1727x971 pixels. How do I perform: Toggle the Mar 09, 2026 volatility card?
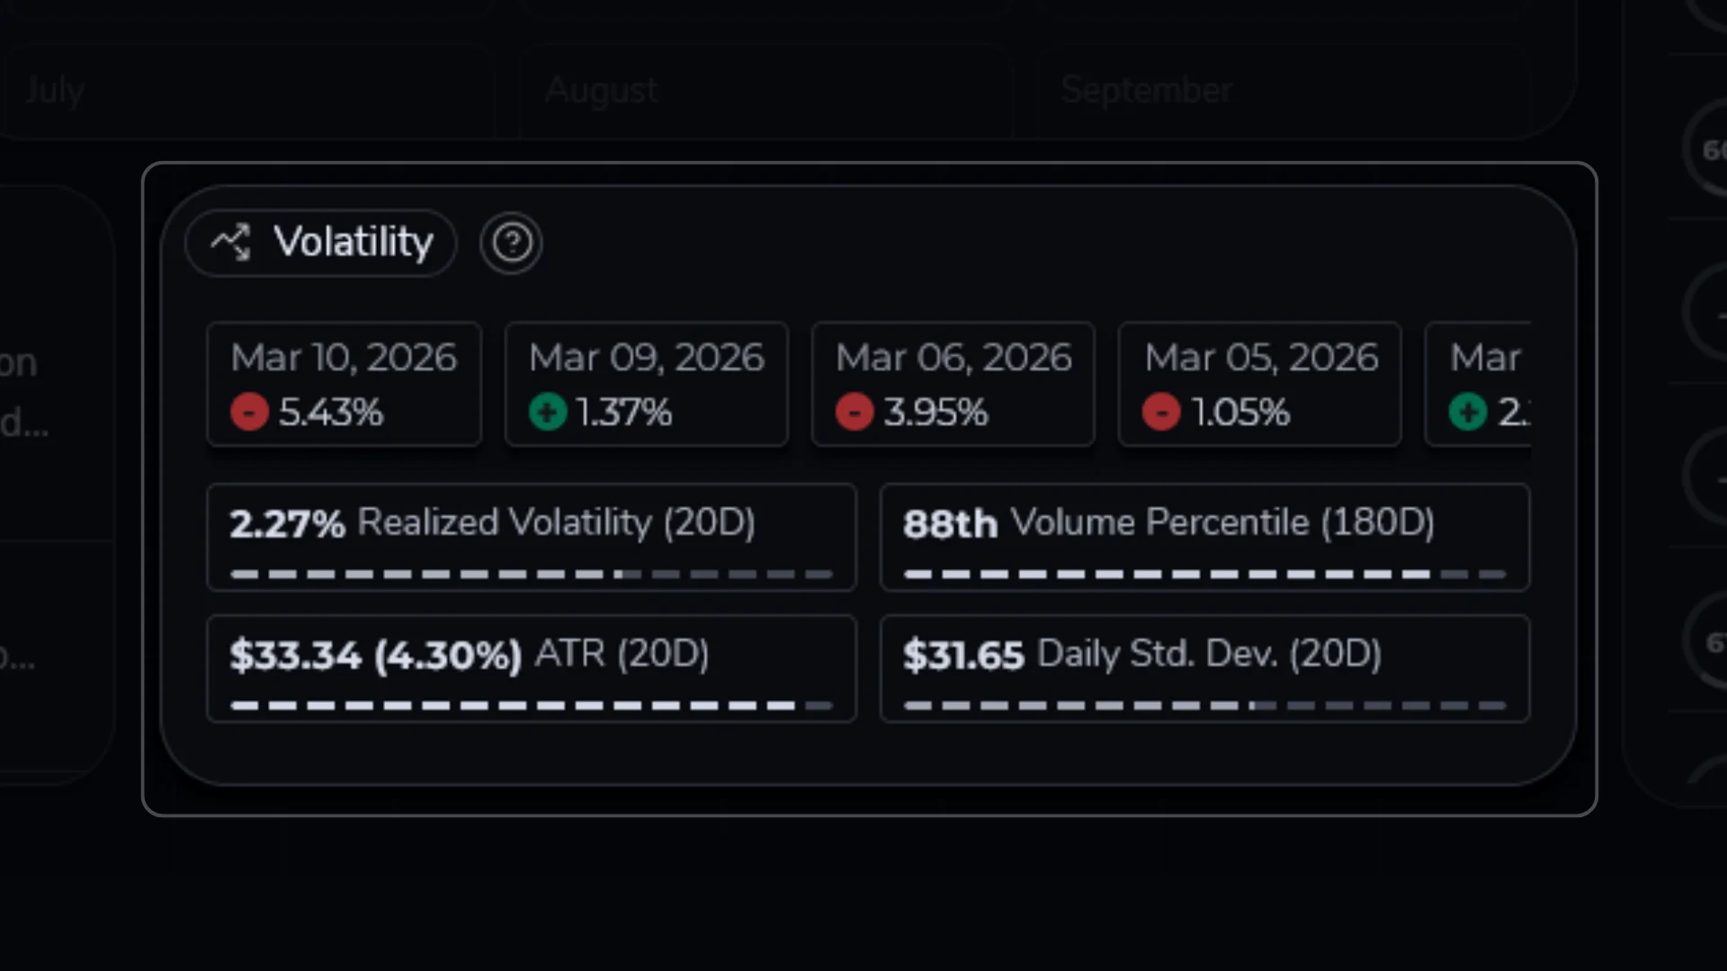coord(646,384)
